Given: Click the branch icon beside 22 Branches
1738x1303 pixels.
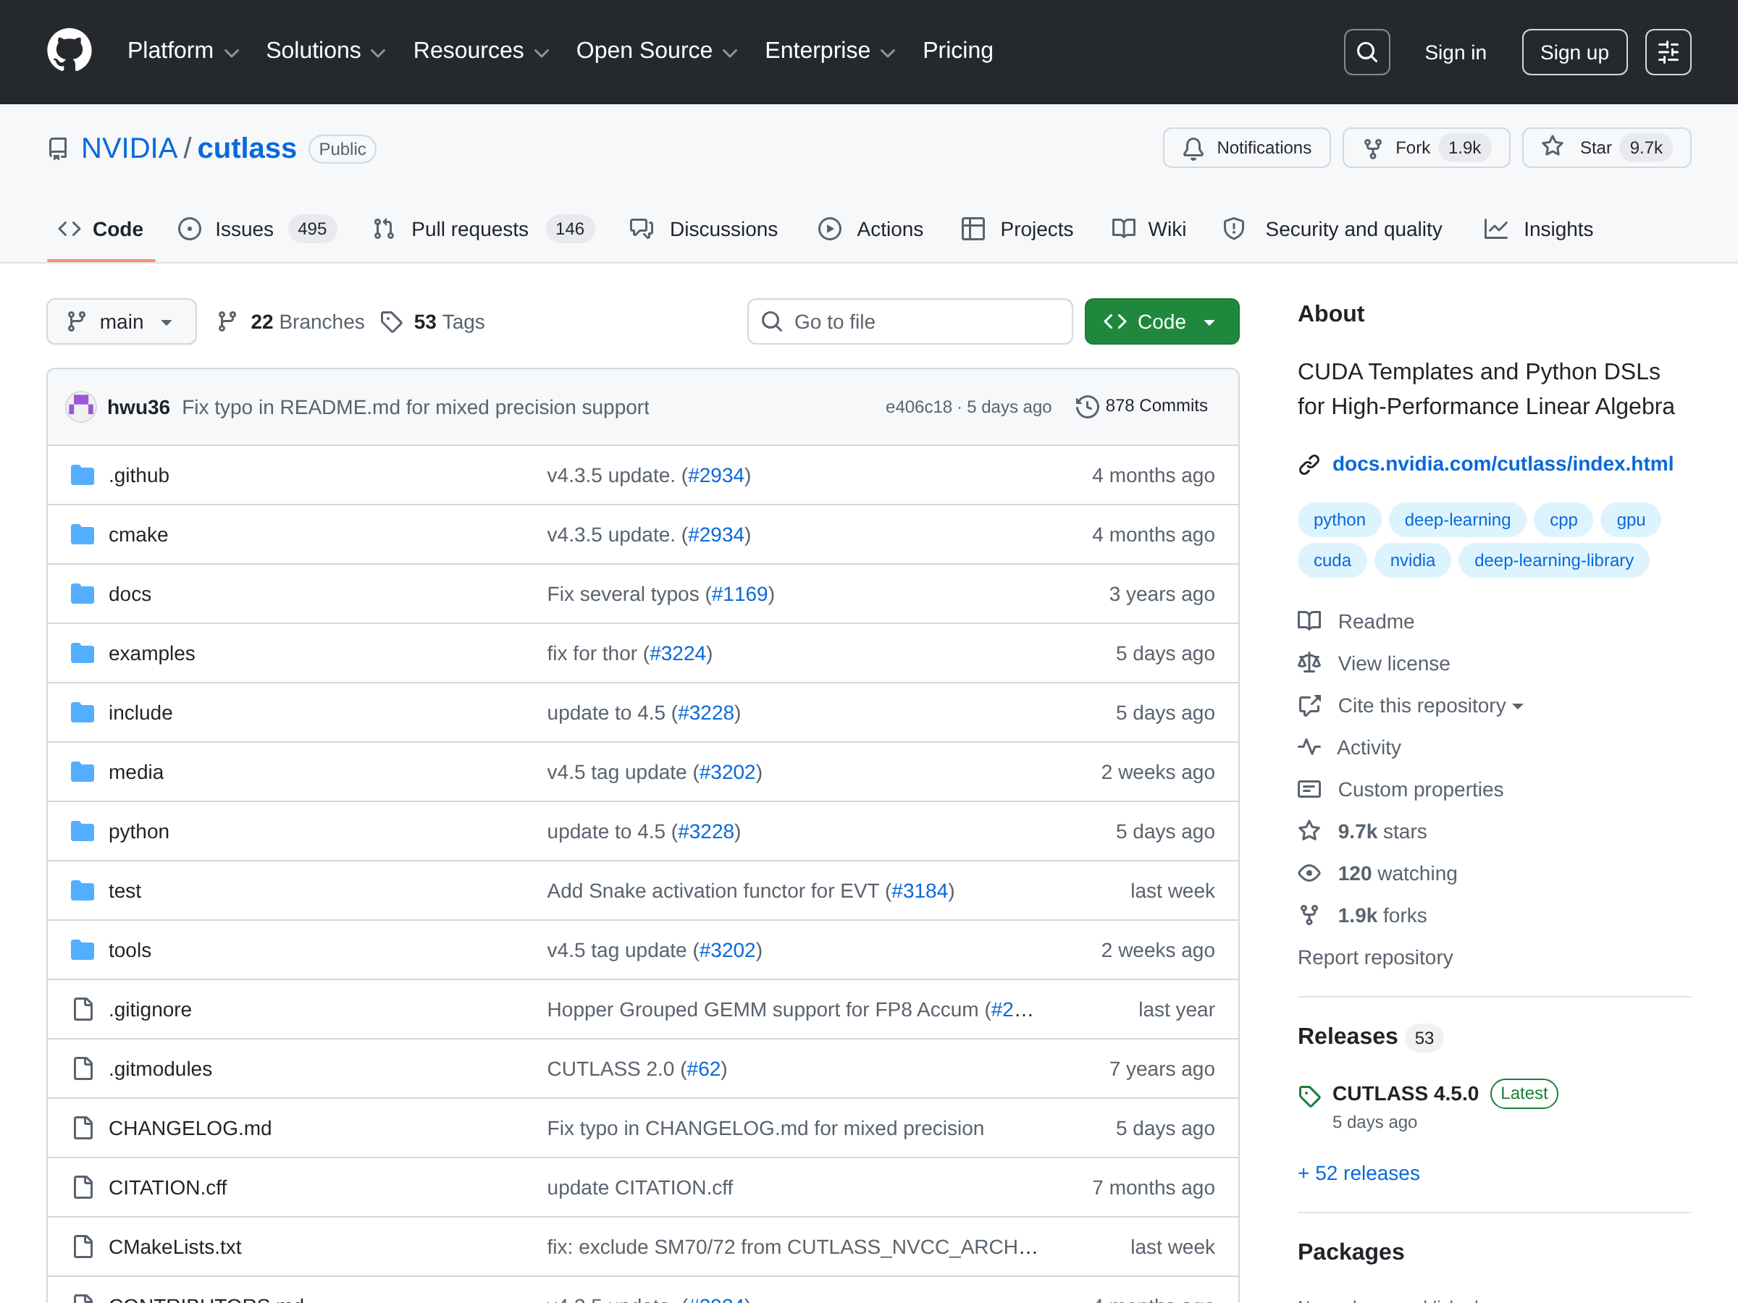Looking at the screenshot, I should click(x=227, y=322).
